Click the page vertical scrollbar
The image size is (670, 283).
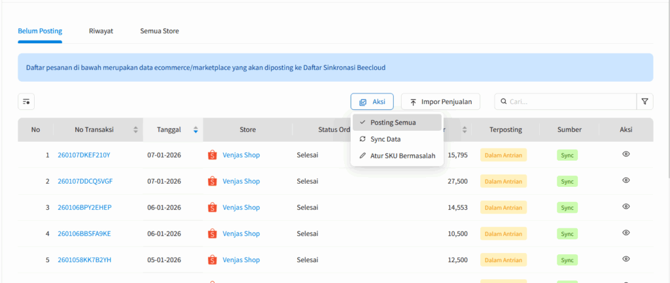pyautogui.click(x=668, y=90)
